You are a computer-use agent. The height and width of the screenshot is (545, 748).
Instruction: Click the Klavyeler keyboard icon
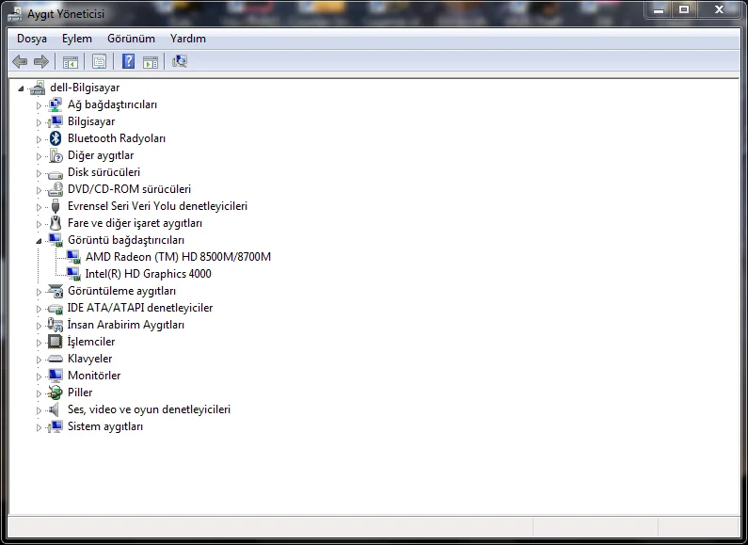pyautogui.click(x=56, y=359)
